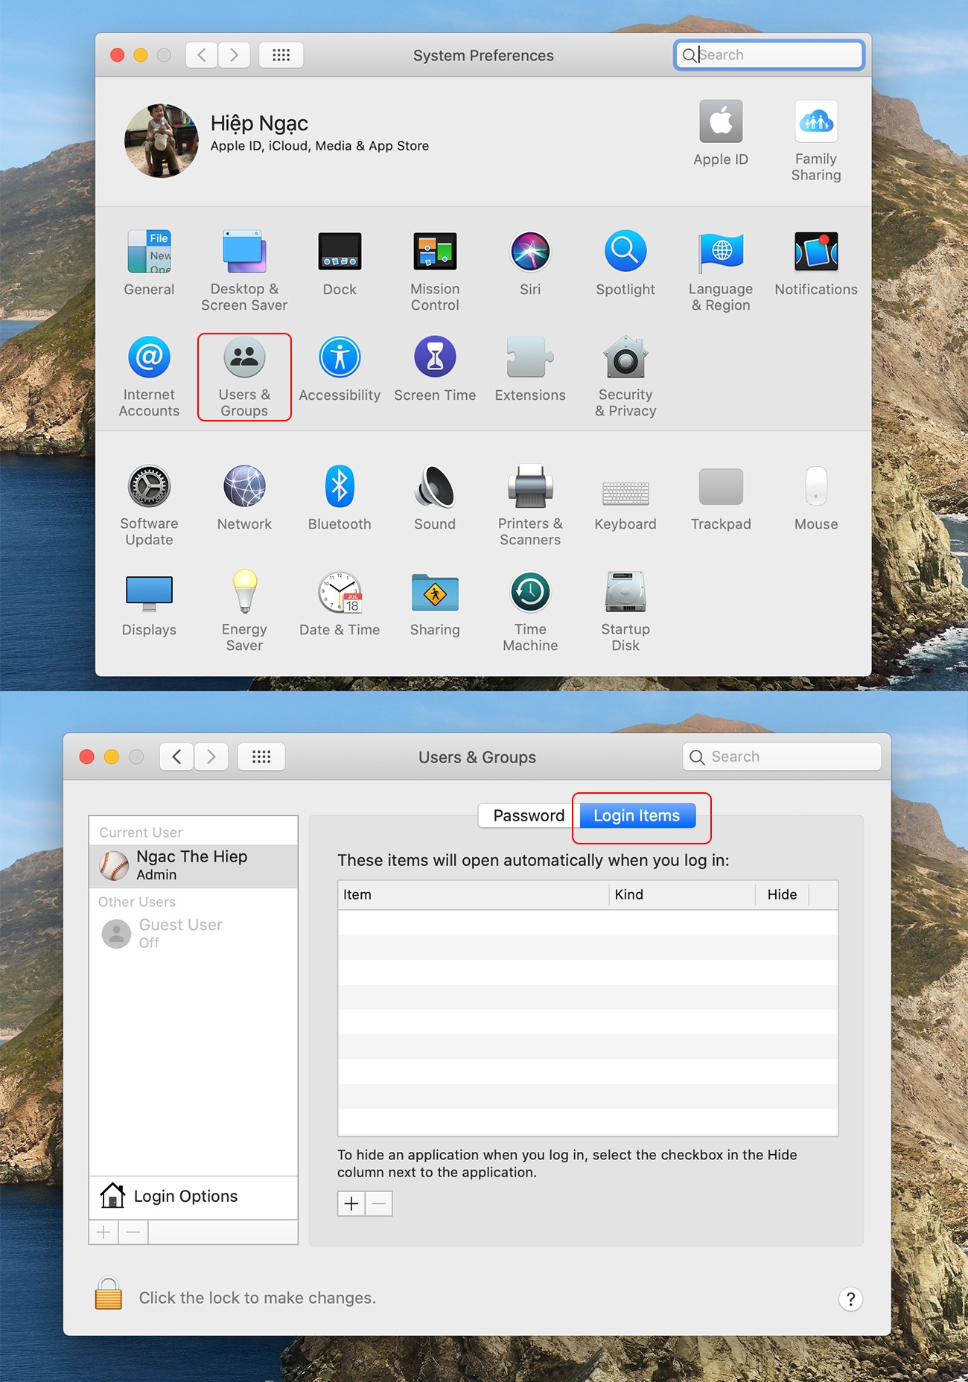Show all preferences from Users & Groups
This screenshot has width=968, height=1382.
[261, 757]
